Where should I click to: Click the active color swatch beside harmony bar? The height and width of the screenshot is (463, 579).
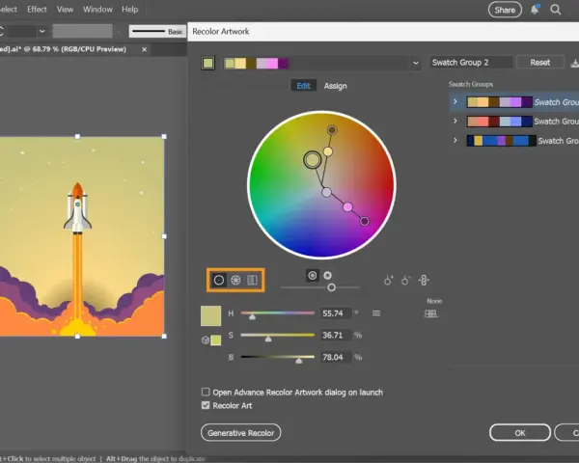tap(207, 63)
